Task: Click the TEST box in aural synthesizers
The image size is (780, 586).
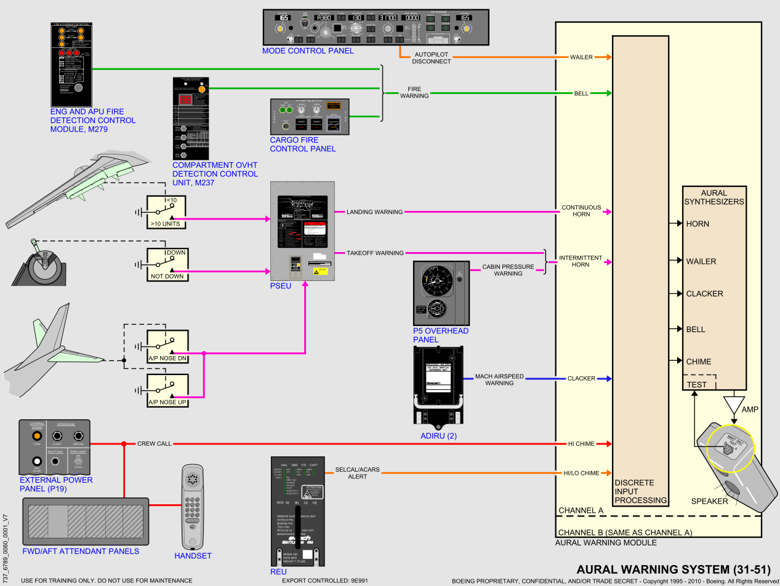Action: (x=697, y=385)
